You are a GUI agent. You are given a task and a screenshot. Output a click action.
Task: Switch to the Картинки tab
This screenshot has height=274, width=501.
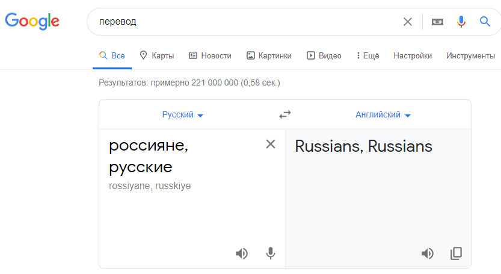[x=269, y=55]
